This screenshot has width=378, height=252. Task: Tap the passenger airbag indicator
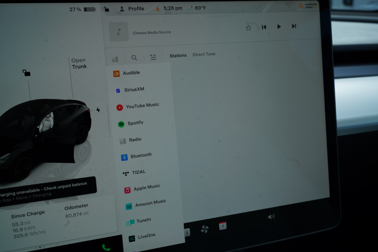(x=308, y=6)
